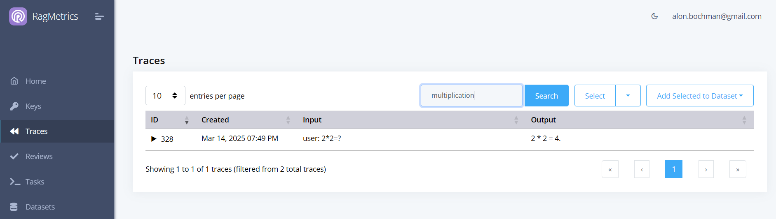This screenshot has height=219, width=776.
Task: Click the Reviews checkmark icon
Action: click(x=14, y=156)
